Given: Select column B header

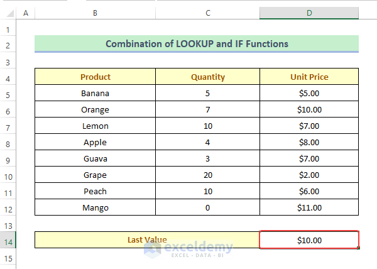Looking at the screenshot, I should [95, 13].
